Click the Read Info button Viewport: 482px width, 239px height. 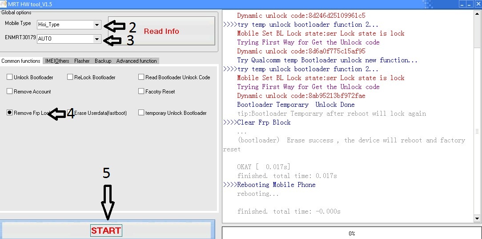pyautogui.click(x=161, y=31)
